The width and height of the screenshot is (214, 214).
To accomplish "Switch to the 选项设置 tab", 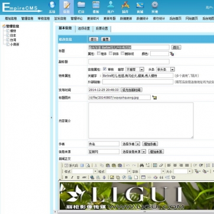I will click(x=84, y=28).
